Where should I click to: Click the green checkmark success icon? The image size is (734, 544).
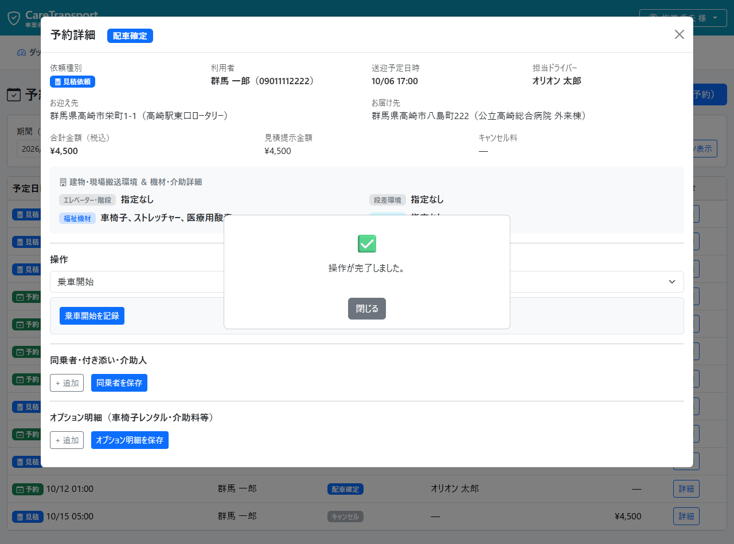click(x=367, y=243)
